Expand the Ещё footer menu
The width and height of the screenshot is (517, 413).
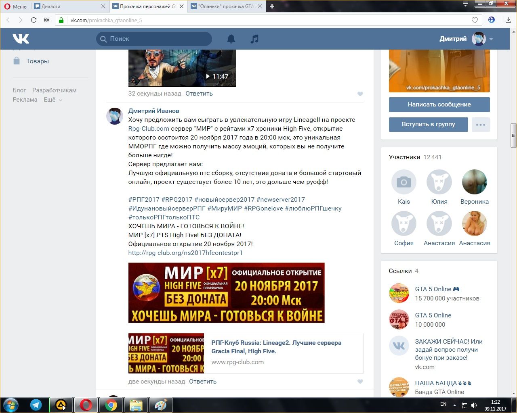[53, 100]
